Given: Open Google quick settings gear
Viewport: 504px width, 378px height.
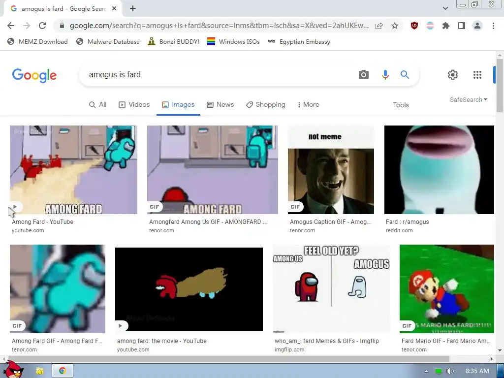Looking at the screenshot, I should coord(453,75).
